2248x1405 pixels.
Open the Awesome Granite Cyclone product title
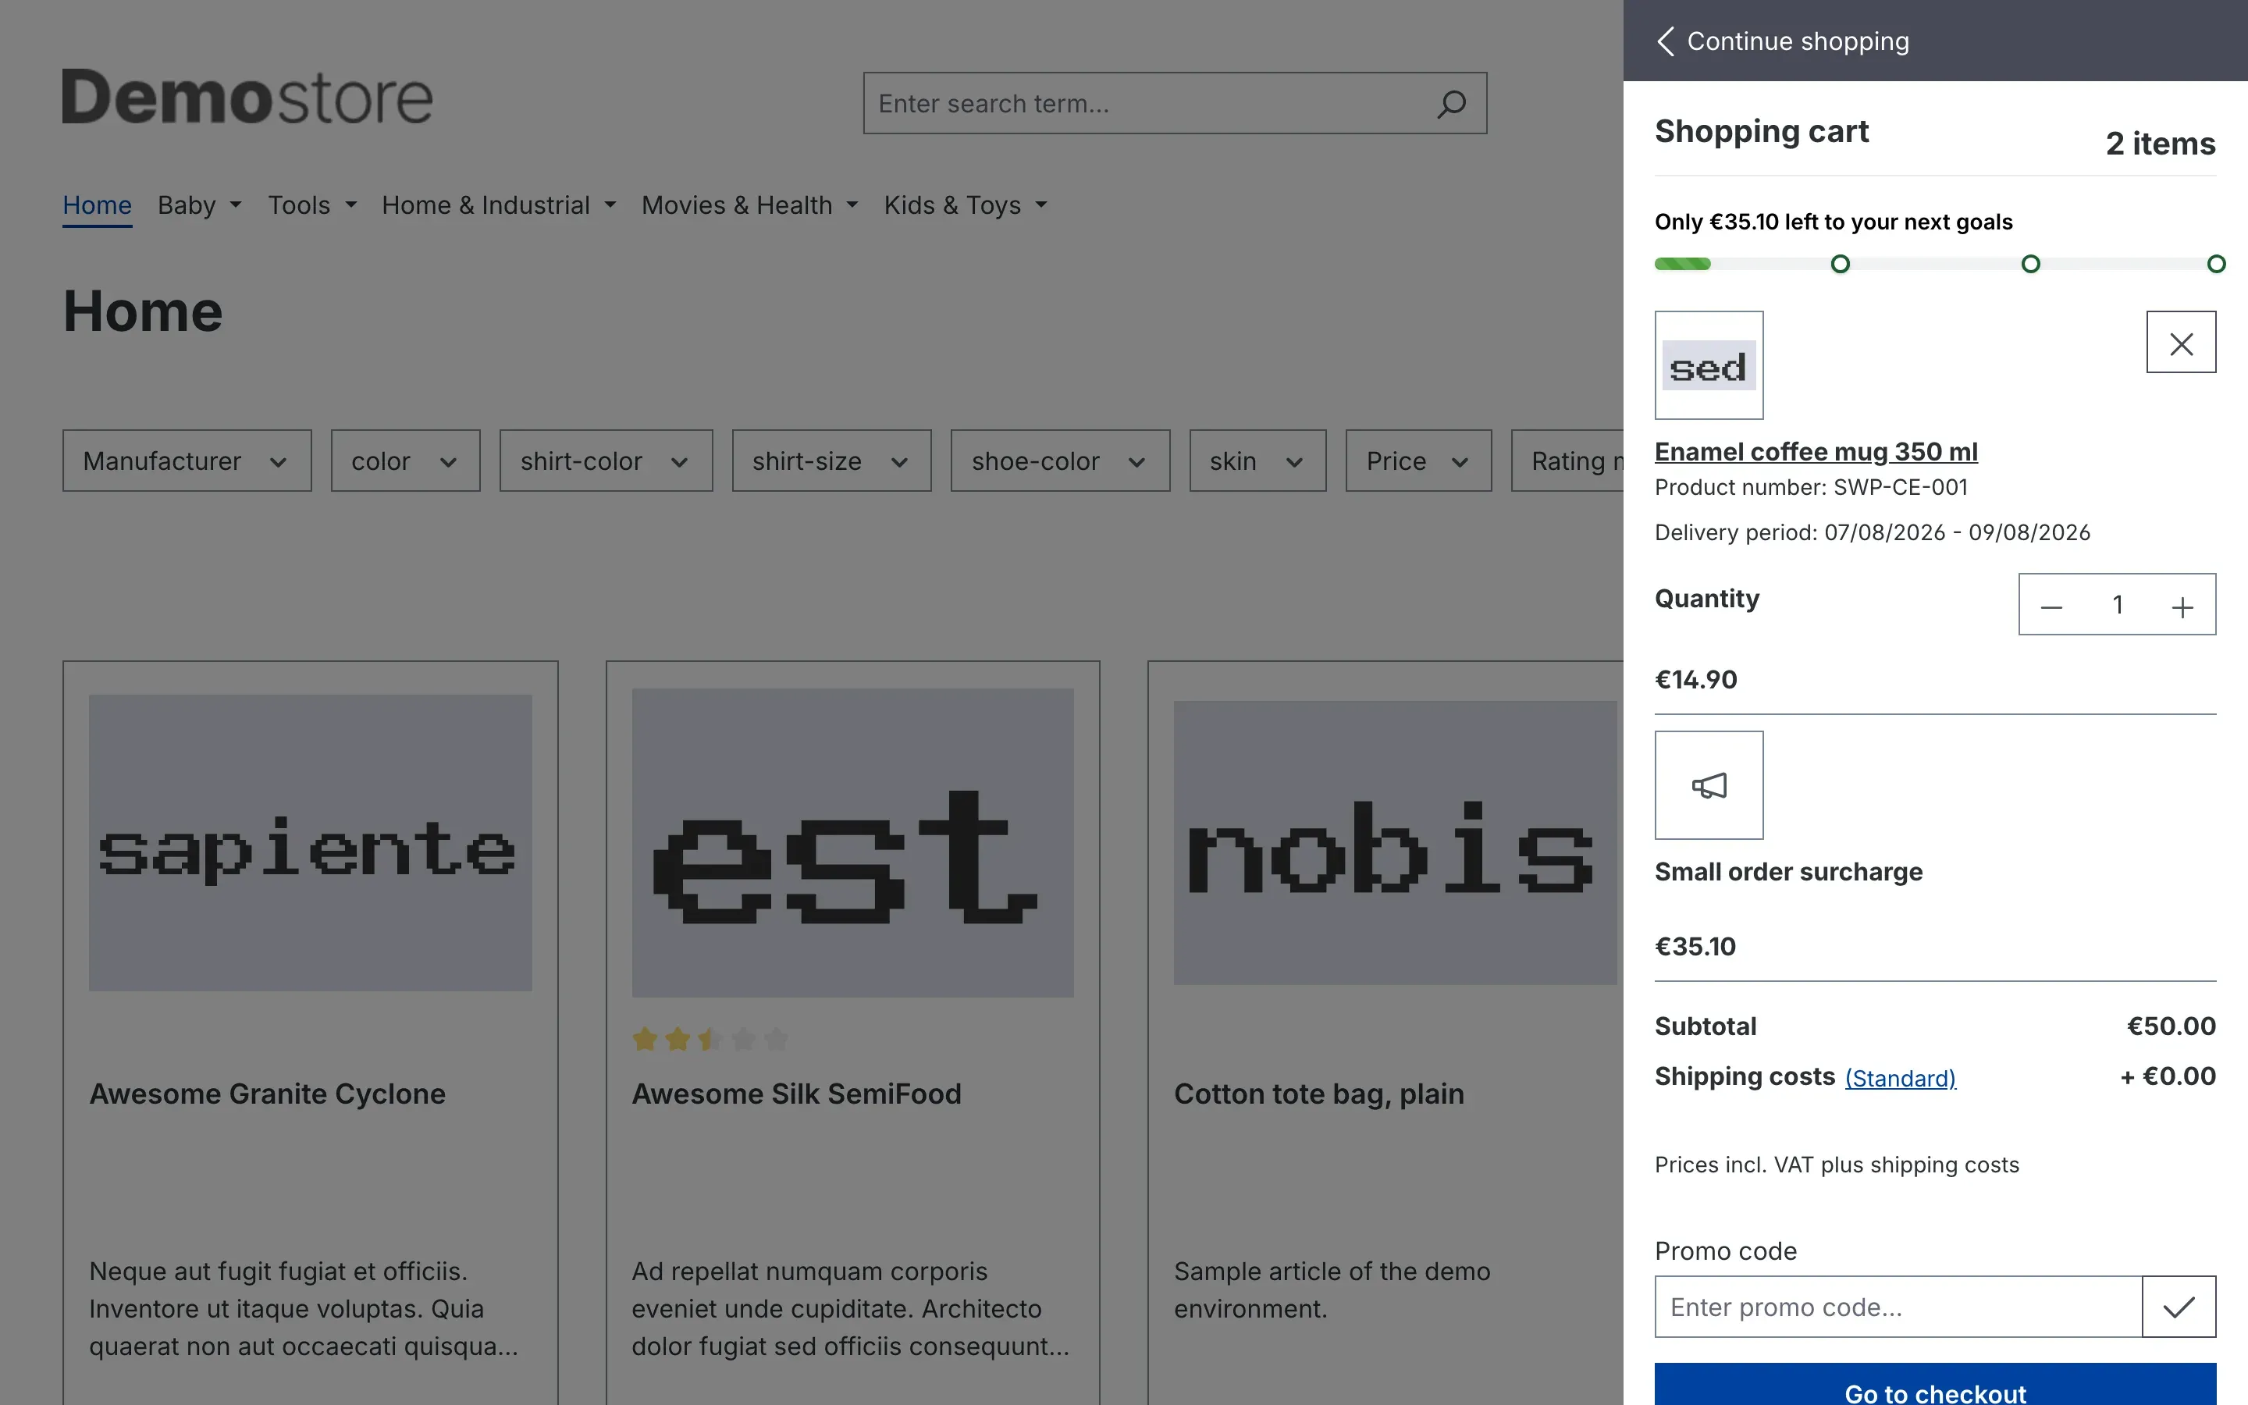tap(267, 1094)
